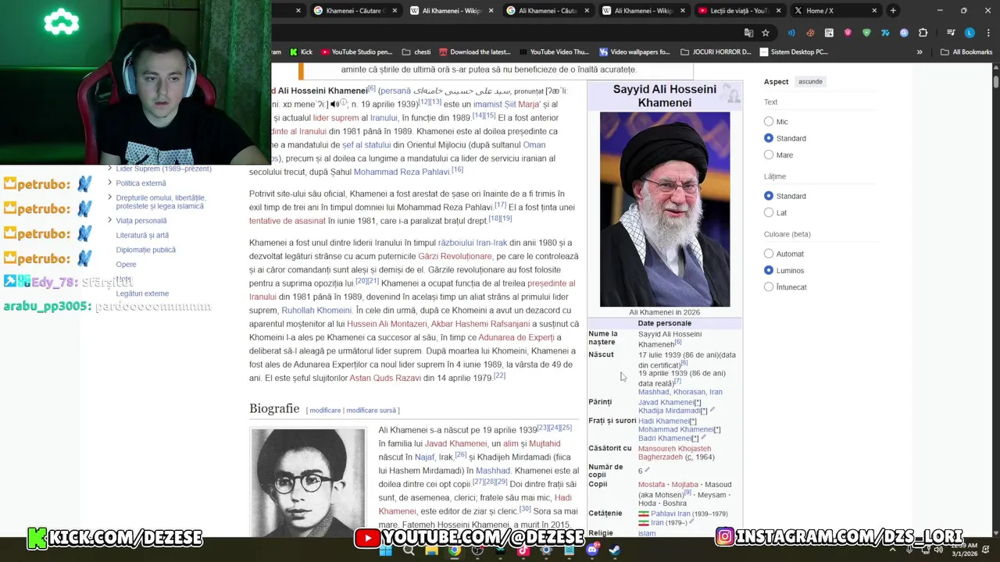Open Hussein Ali Montazeri link
This screenshot has height=562, width=1000.
click(x=387, y=324)
